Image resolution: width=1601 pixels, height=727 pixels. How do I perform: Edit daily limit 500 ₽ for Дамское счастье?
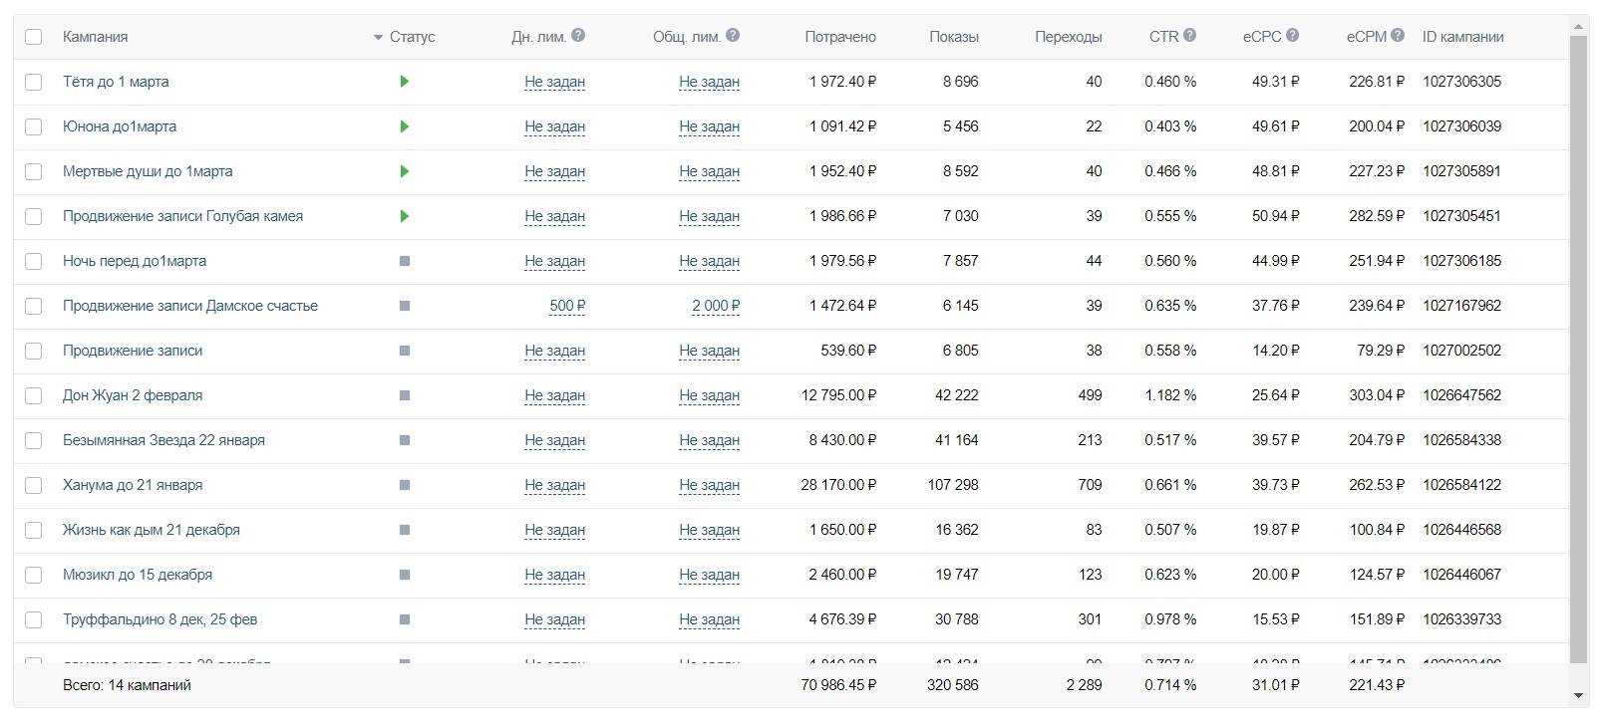point(567,306)
